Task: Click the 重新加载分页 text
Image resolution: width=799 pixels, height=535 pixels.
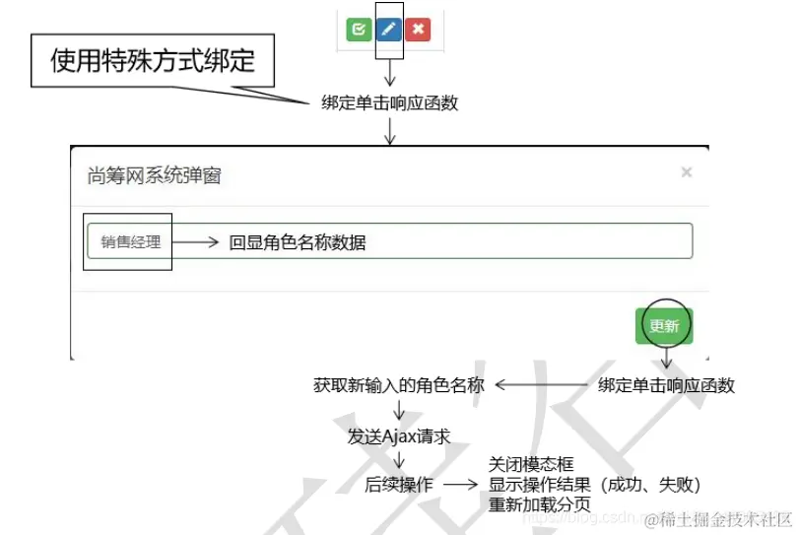Action: (x=539, y=504)
